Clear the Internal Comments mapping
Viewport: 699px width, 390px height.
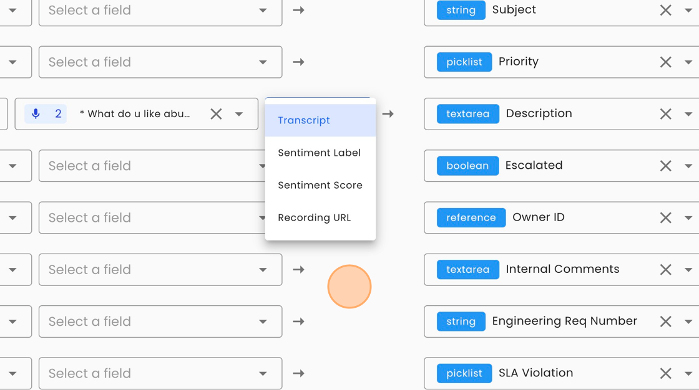point(665,269)
